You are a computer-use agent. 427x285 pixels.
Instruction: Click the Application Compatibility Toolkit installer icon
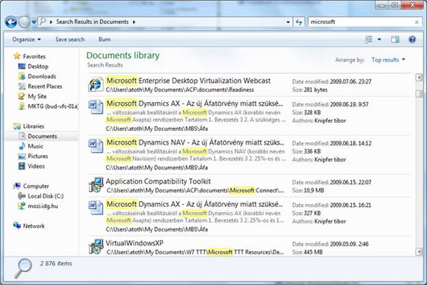click(x=95, y=185)
